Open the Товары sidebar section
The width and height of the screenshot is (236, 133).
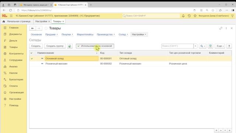pyautogui.click(x=14, y=47)
